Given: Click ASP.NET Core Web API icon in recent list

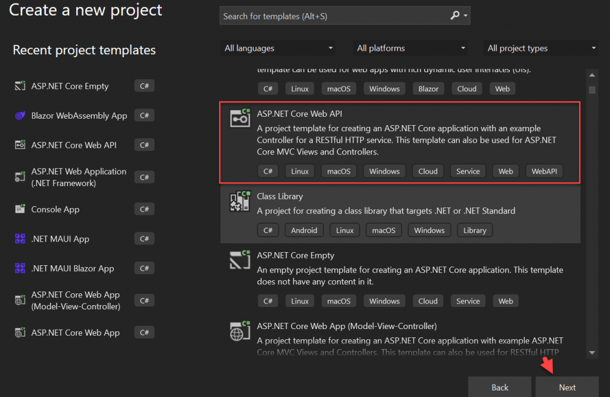Looking at the screenshot, I should (20, 145).
